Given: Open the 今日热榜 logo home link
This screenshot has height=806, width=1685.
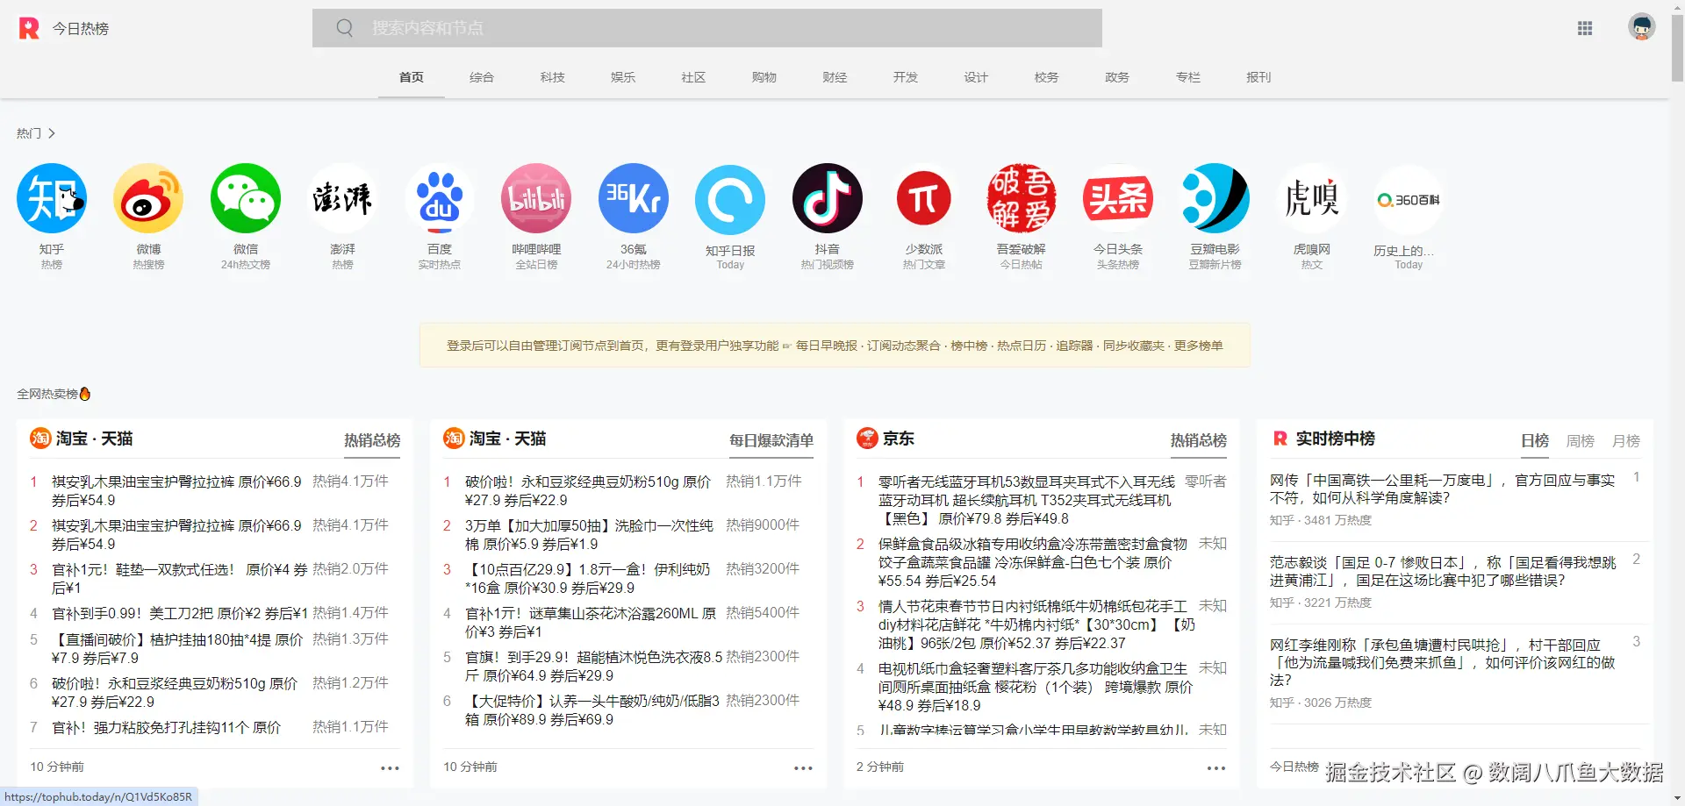Looking at the screenshot, I should click(64, 28).
